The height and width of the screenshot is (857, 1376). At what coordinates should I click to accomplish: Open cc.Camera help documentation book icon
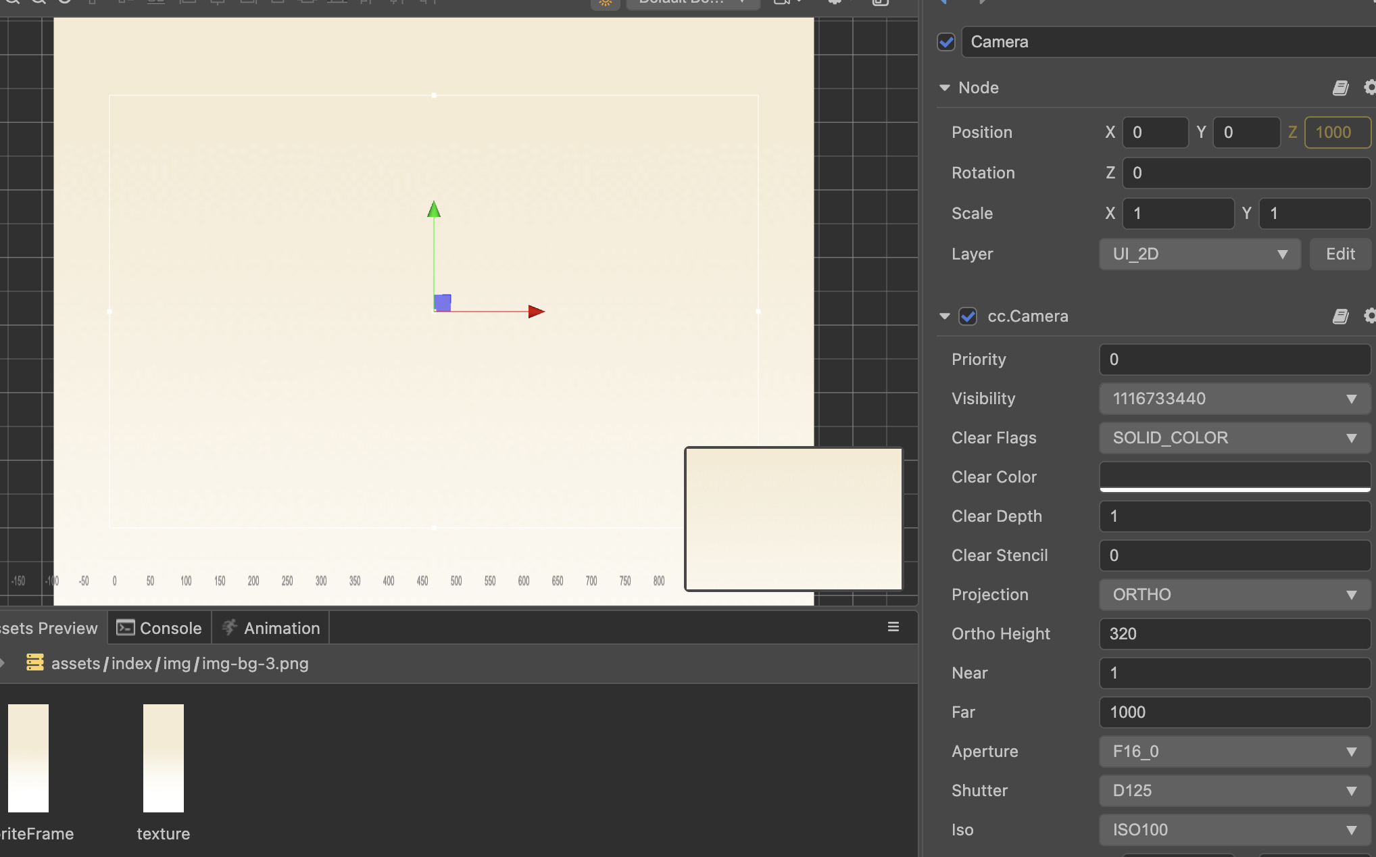1340,316
